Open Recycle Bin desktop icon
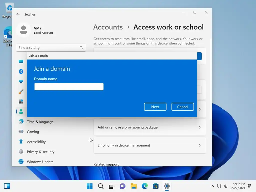 tap(8, 10)
